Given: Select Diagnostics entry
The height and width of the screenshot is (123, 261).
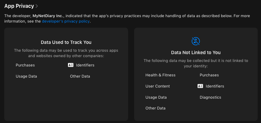Looking at the screenshot, I should click(x=210, y=97).
